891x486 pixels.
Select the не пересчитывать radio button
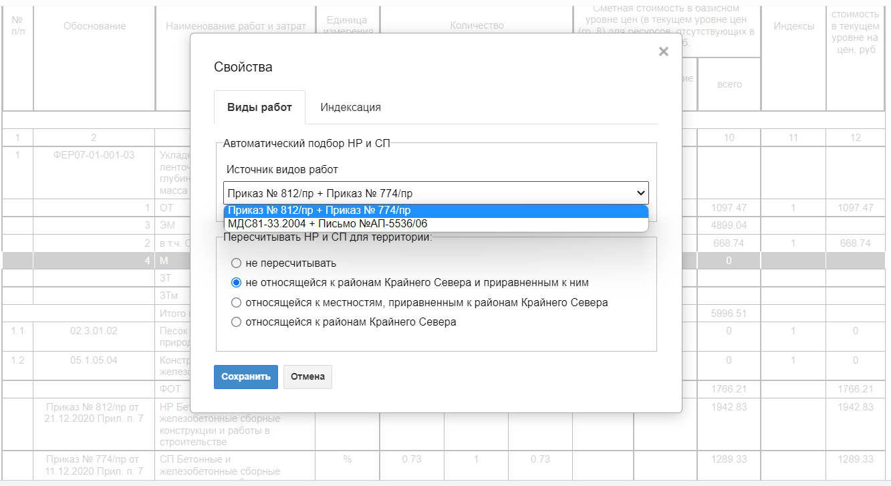[x=236, y=263]
